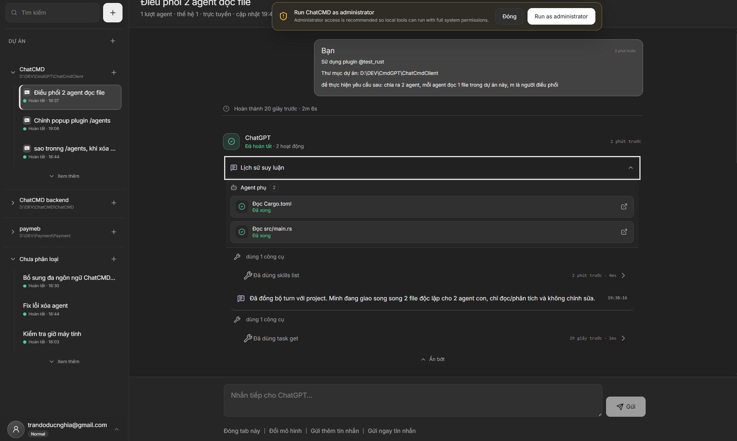Click the Normal plan badge

click(38, 434)
